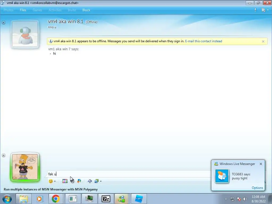Screen dimensions: 272x204
Task: Click the exclamation report icon in header
Action: [255, 10]
